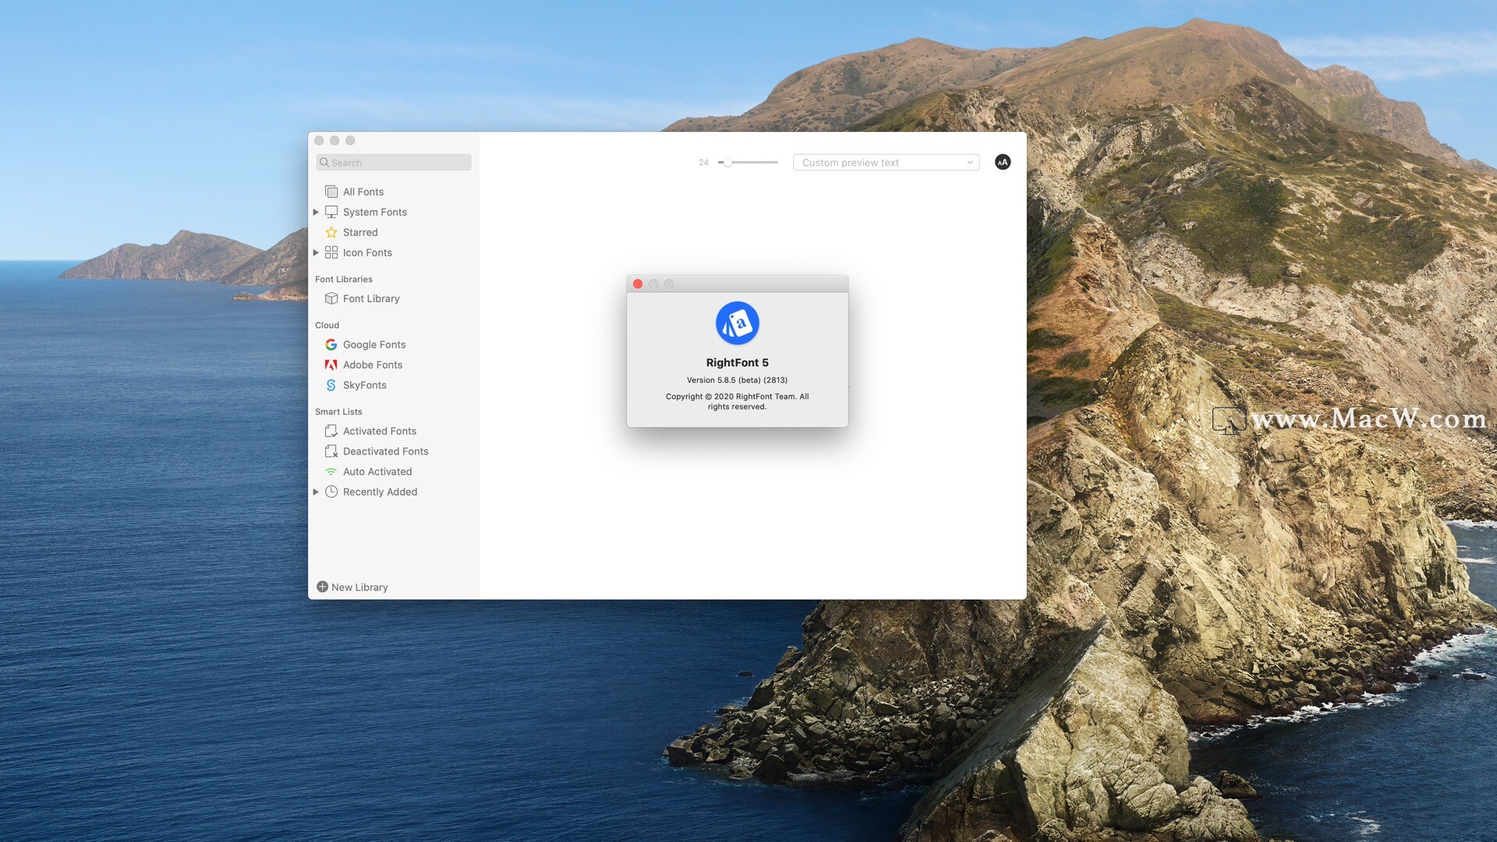Viewport: 1497px width, 842px height.
Task: Open Activated Fonts smart list
Action: point(380,431)
